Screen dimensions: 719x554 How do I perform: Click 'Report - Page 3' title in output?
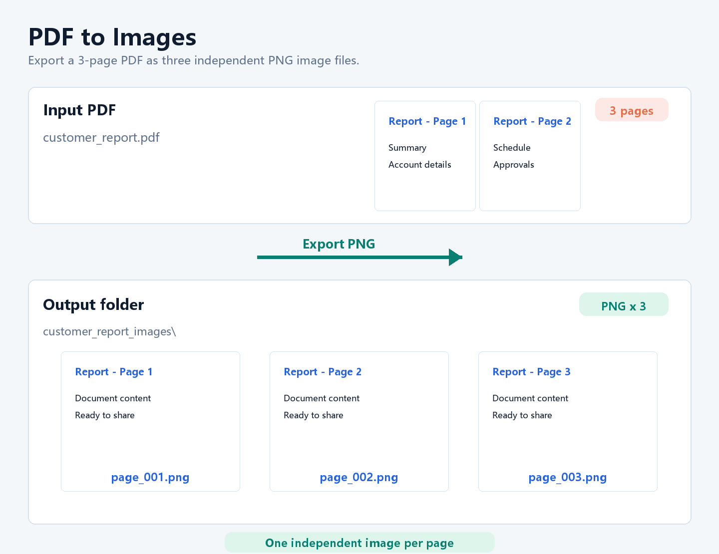pyautogui.click(x=531, y=372)
